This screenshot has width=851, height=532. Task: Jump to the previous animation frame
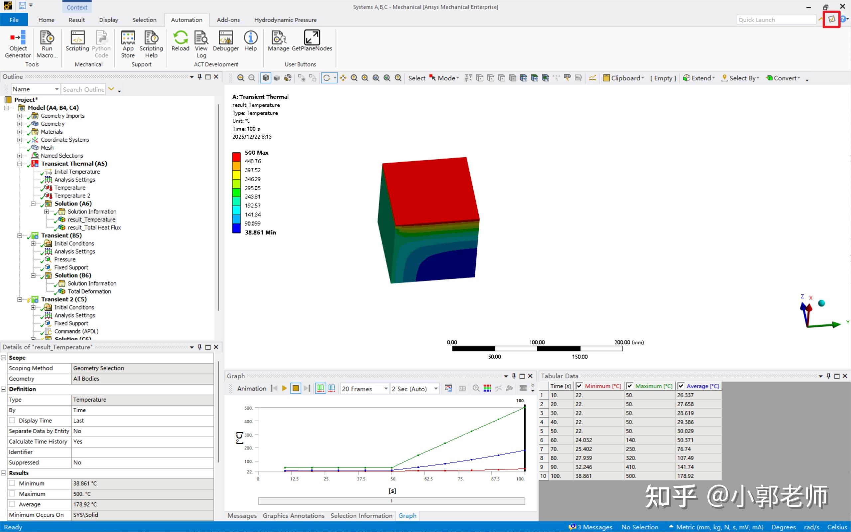click(274, 388)
